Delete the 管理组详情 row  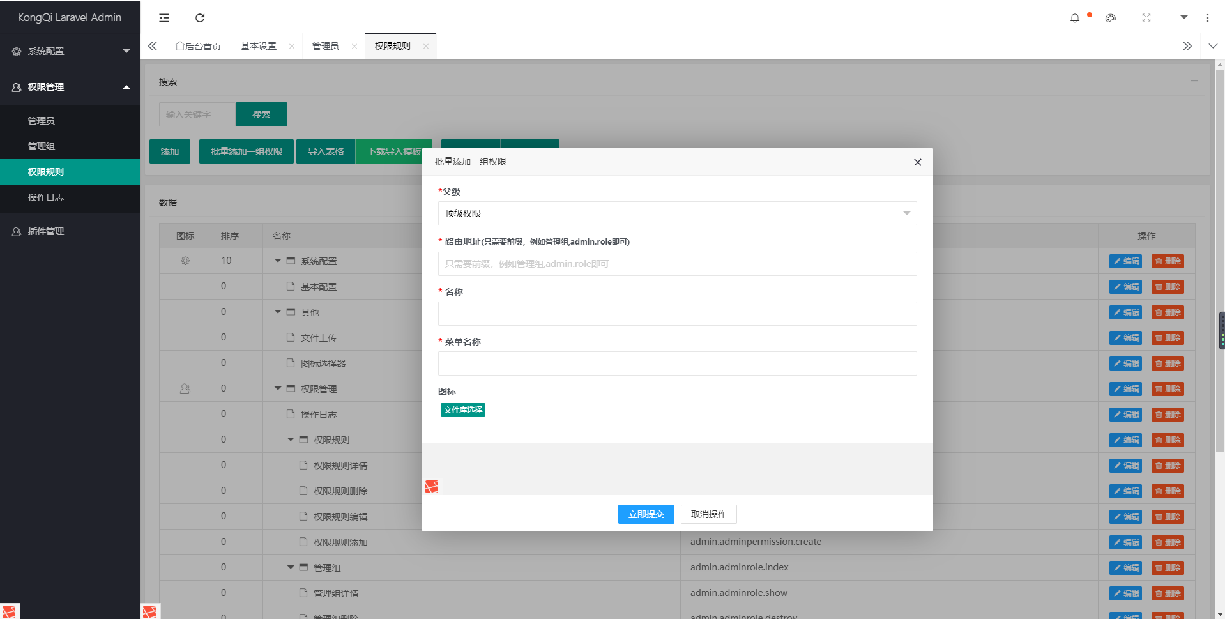tap(1168, 593)
